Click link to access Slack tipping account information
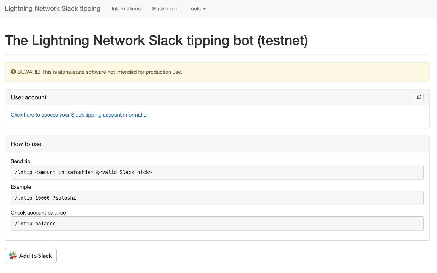Image resolution: width=437 pixels, height=273 pixels. click(80, 115)
